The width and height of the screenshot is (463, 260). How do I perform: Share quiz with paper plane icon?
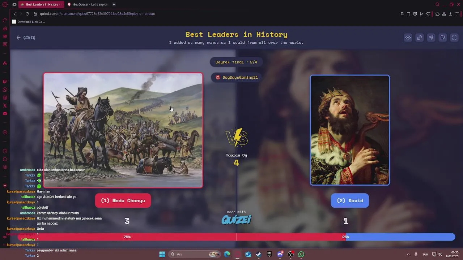click(x=431, y=38)
